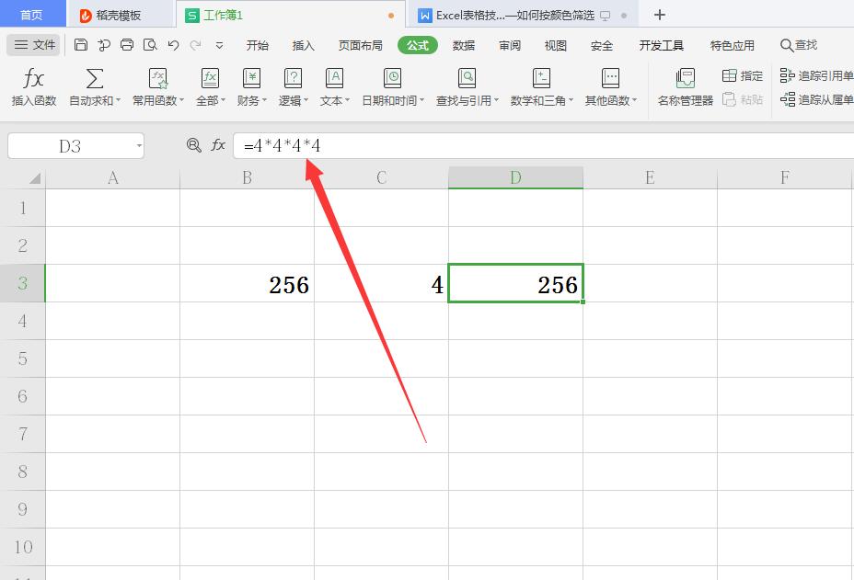The width and height of the screenshot is (854, 580).
Task: Click the 指定 (Create from Selection) button
Action: [742, 75]
